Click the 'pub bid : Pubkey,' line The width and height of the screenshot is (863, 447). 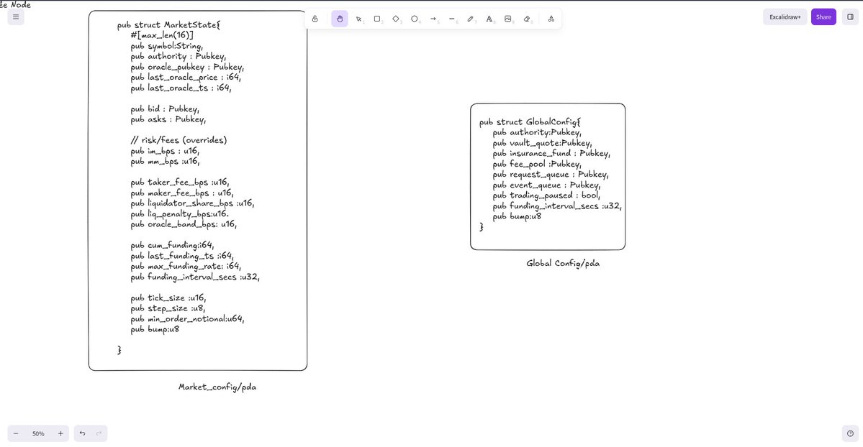165,109
